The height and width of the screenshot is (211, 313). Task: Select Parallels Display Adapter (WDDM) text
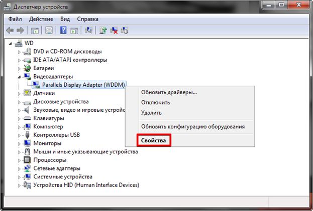pyautogui.click(x=83, y=85)
